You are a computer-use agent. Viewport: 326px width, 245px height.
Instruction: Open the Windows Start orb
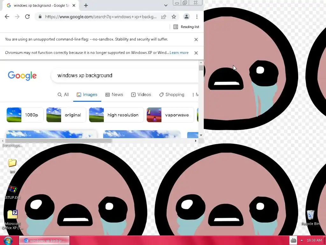click(8, 241)
